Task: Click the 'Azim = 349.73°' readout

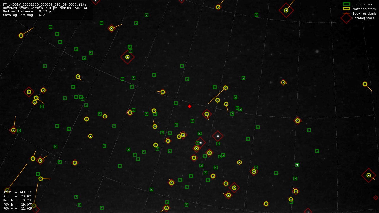Action: pyautogui.click(x=18, y=192)
